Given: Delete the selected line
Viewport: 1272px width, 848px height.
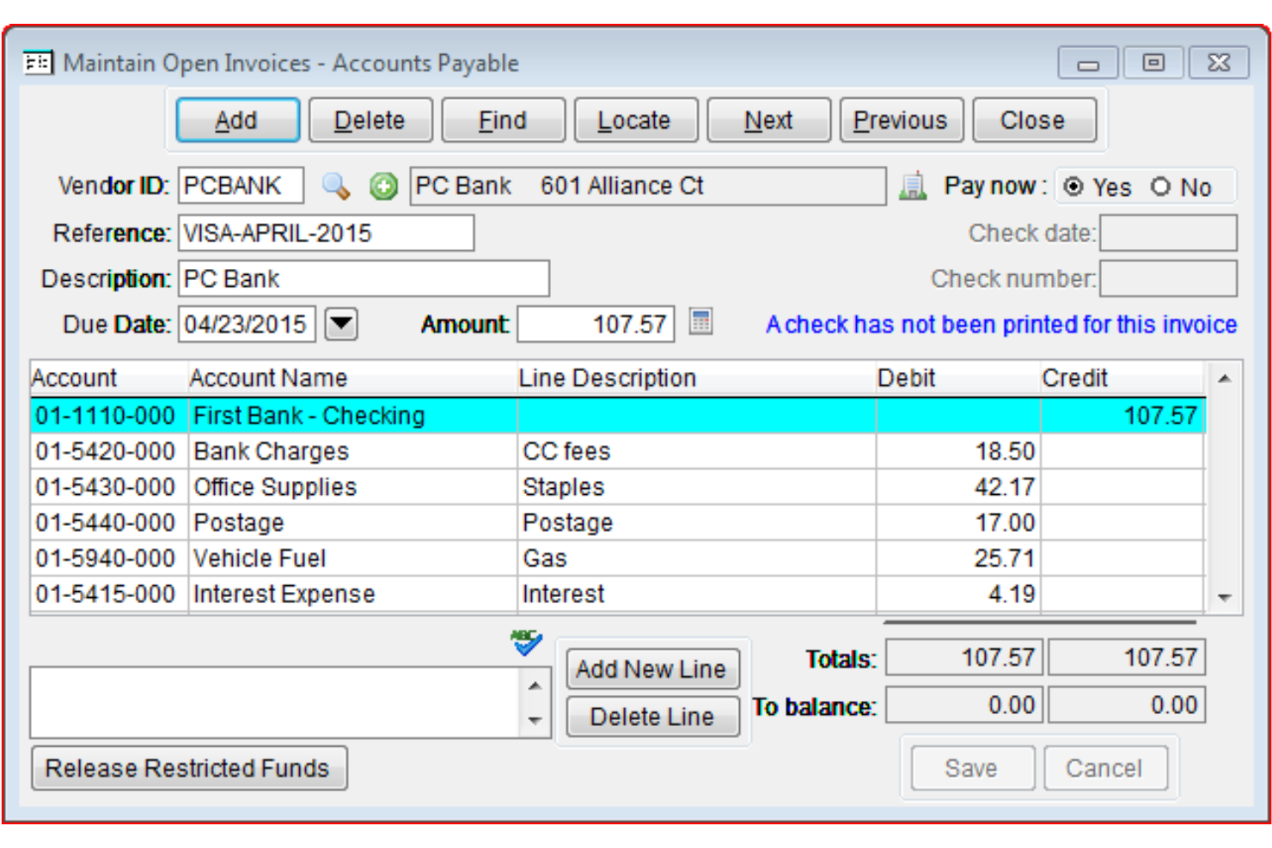Looking at the screenshot, I should click(x=652, y=716).
